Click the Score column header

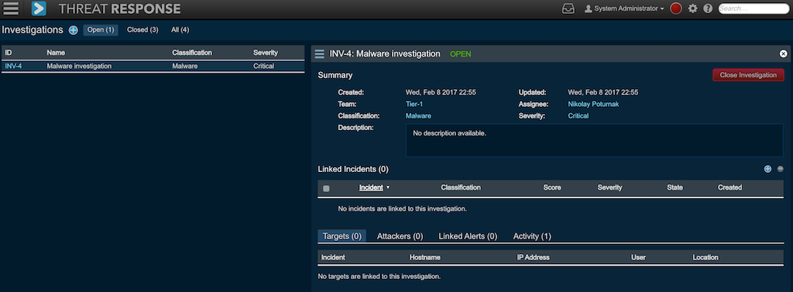[552, 187]
